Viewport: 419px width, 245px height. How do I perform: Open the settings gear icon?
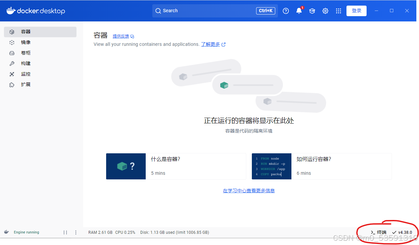325,11
